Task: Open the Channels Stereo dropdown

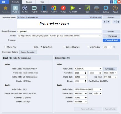Action: [81, 98]
